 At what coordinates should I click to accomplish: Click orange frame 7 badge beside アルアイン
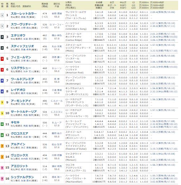[2, 146]
